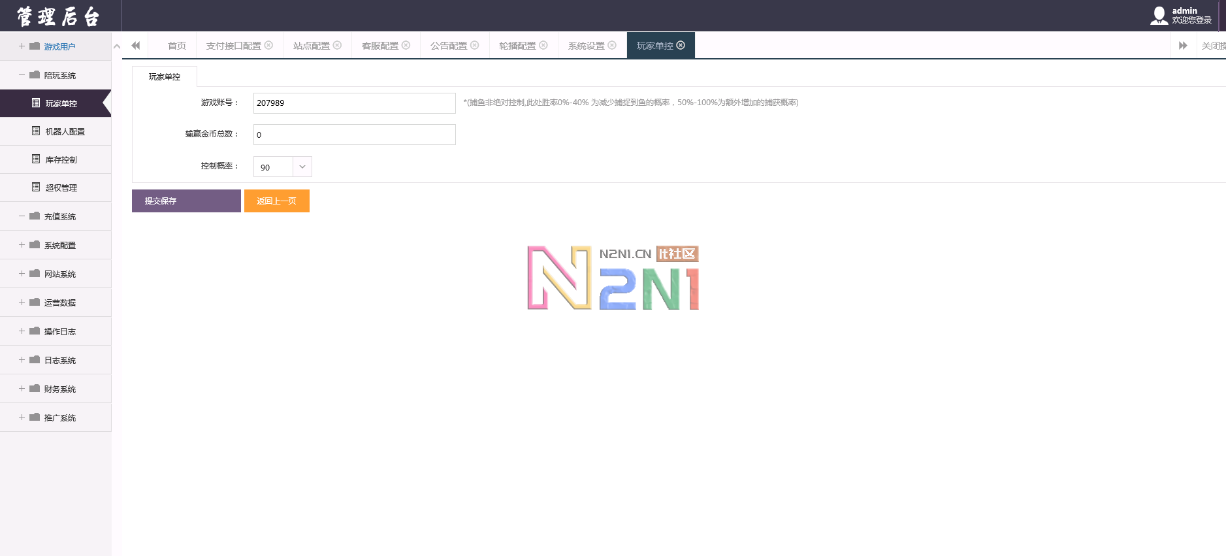Collapse the sidebar with the chevron icon
The image size is (1226, 556).
[x=117, y=46]
